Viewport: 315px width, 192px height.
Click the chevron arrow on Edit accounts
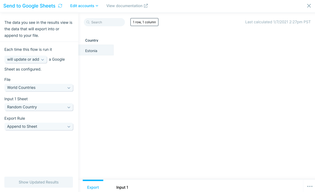point(97,6)
